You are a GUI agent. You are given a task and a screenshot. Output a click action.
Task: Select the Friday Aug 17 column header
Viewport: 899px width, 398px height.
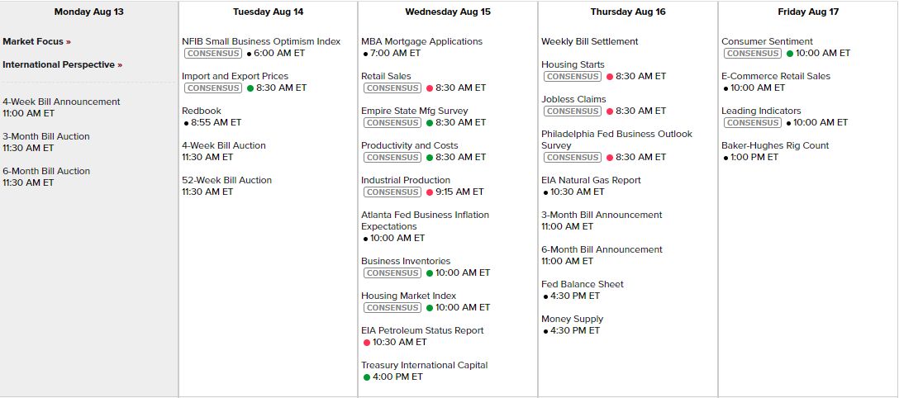click(807, 12)
